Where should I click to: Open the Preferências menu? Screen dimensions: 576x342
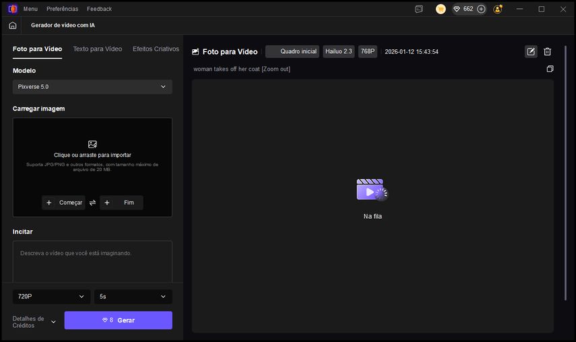(62, 9)
